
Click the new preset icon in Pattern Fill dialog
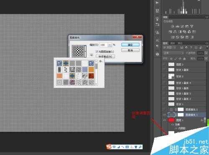tap(92, 55)
